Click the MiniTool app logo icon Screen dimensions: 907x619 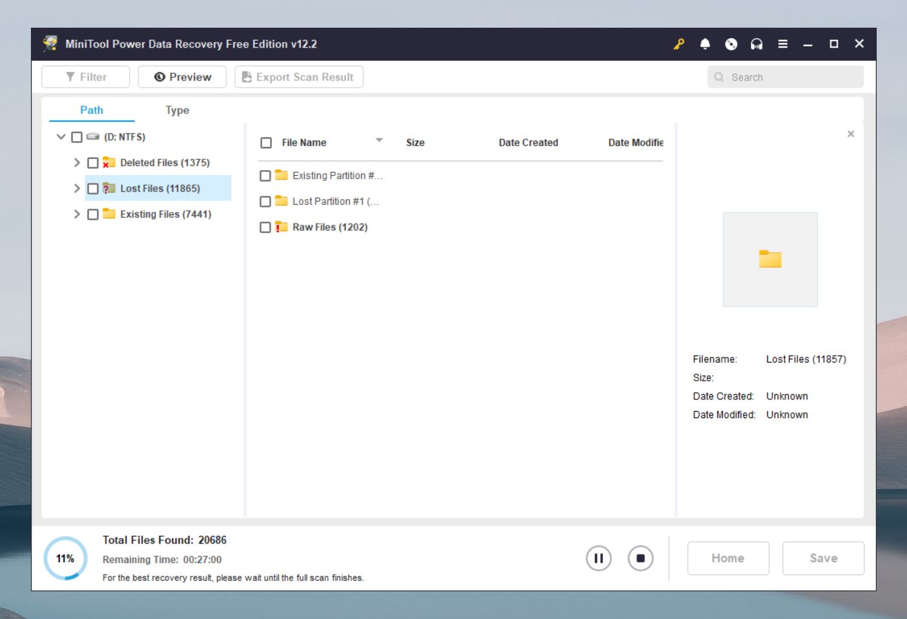[50, 43]
